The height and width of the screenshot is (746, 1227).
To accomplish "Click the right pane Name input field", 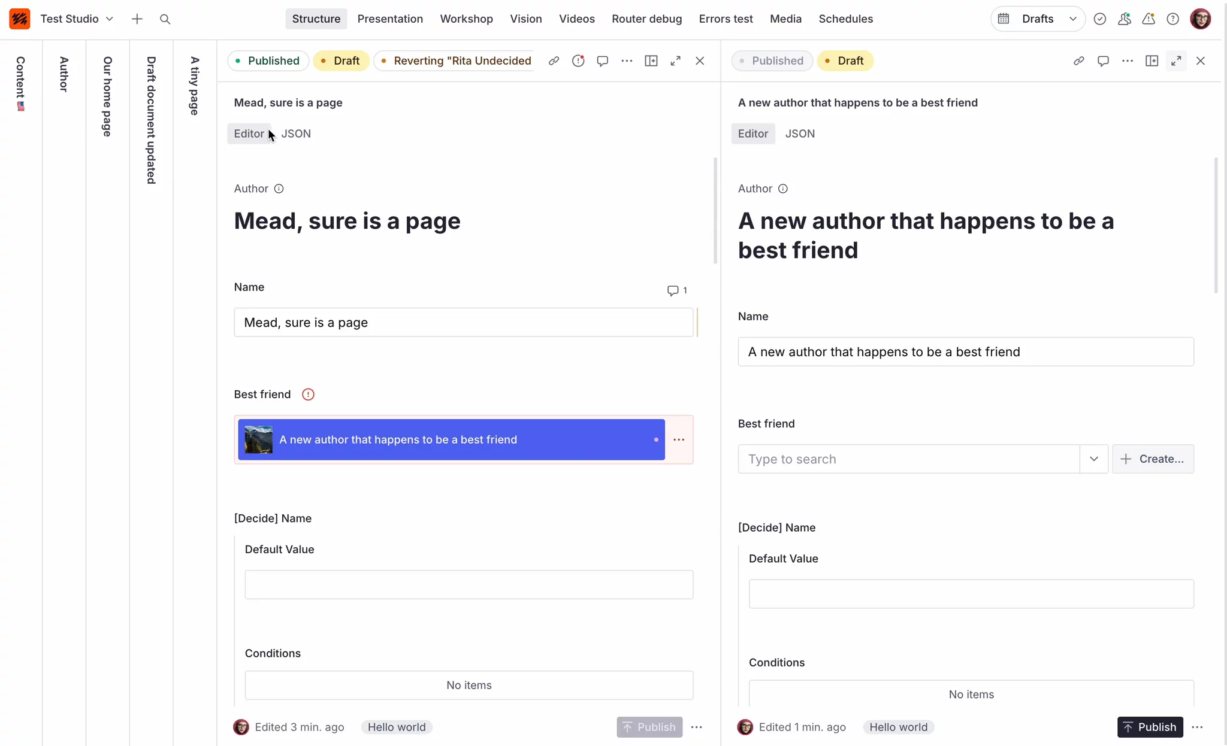I will pyautogui.click(x=966, y=351).
